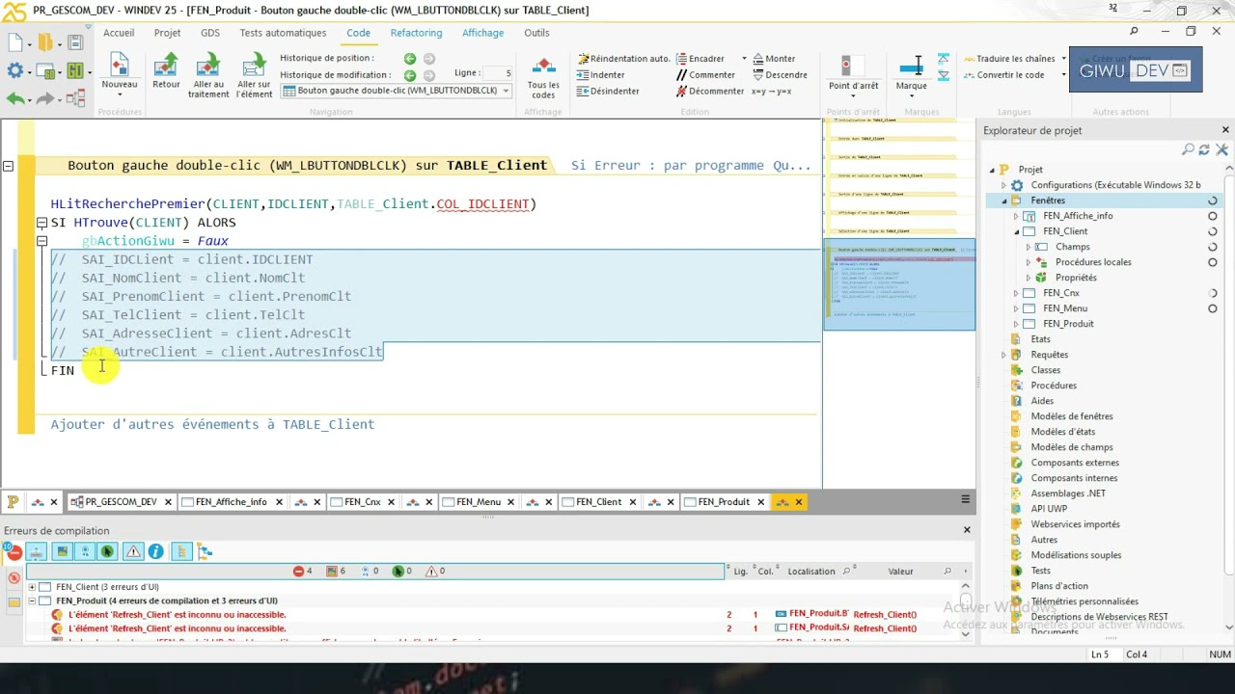This screenshot has width=1235, height=694.
Task: Click the Retour navigation icon
Action: (x=166, y=70)
